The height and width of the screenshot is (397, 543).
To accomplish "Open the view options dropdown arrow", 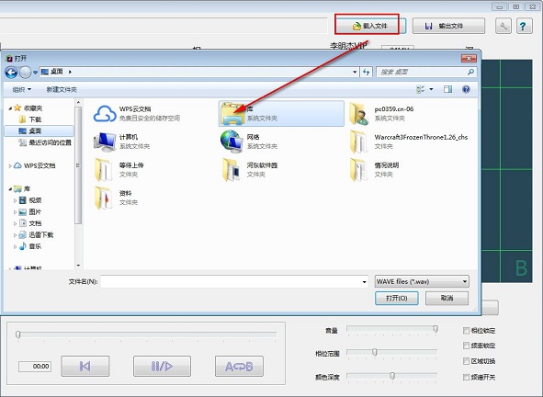I will tap(431, 89).
